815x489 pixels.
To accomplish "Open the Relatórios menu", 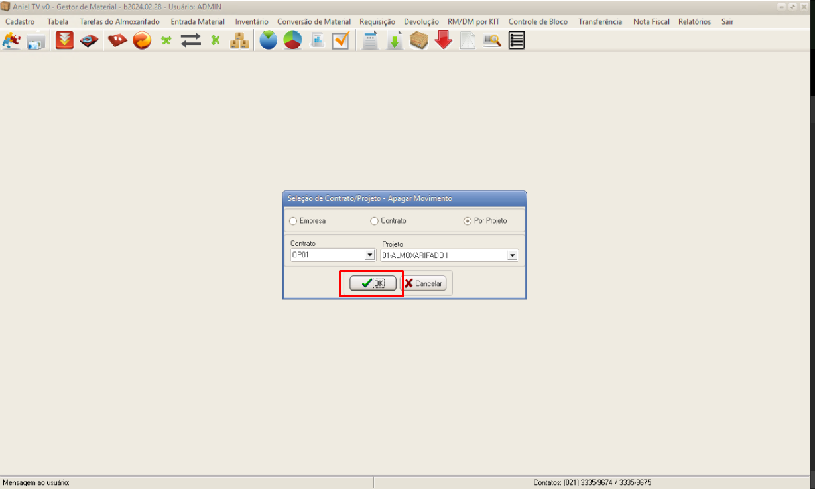I will click(x=694, y=21).
